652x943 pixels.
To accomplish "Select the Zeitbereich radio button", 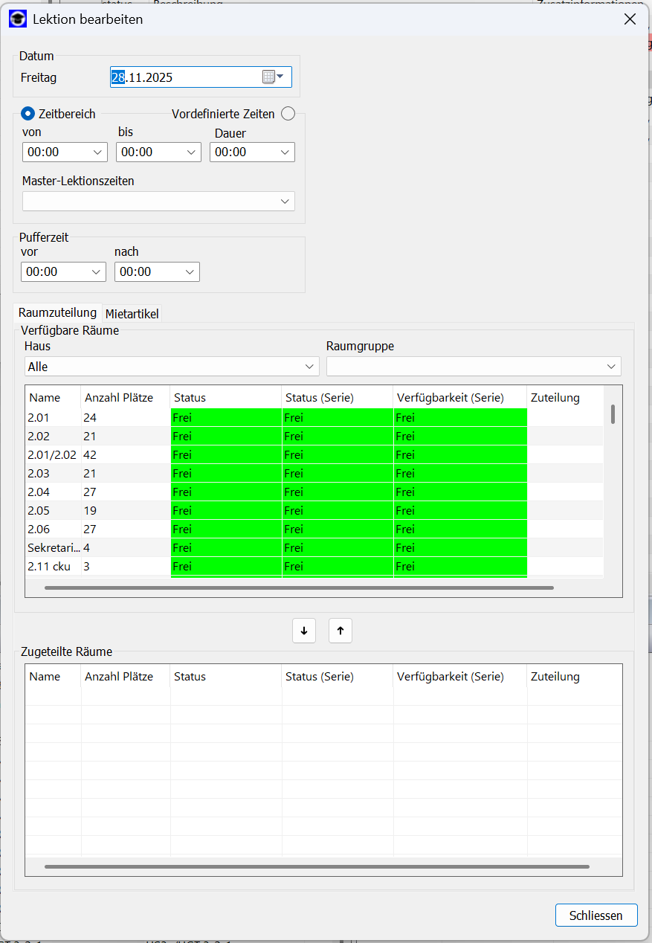I will click(28, 114).
